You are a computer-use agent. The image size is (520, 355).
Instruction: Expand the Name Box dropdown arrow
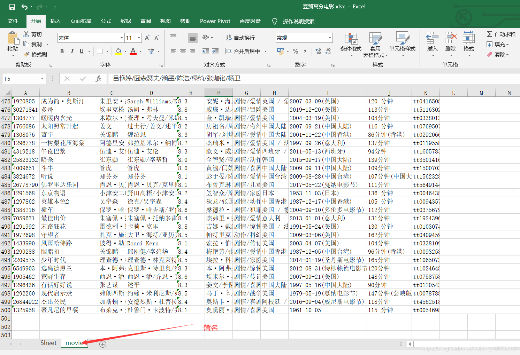pos(42,79)
